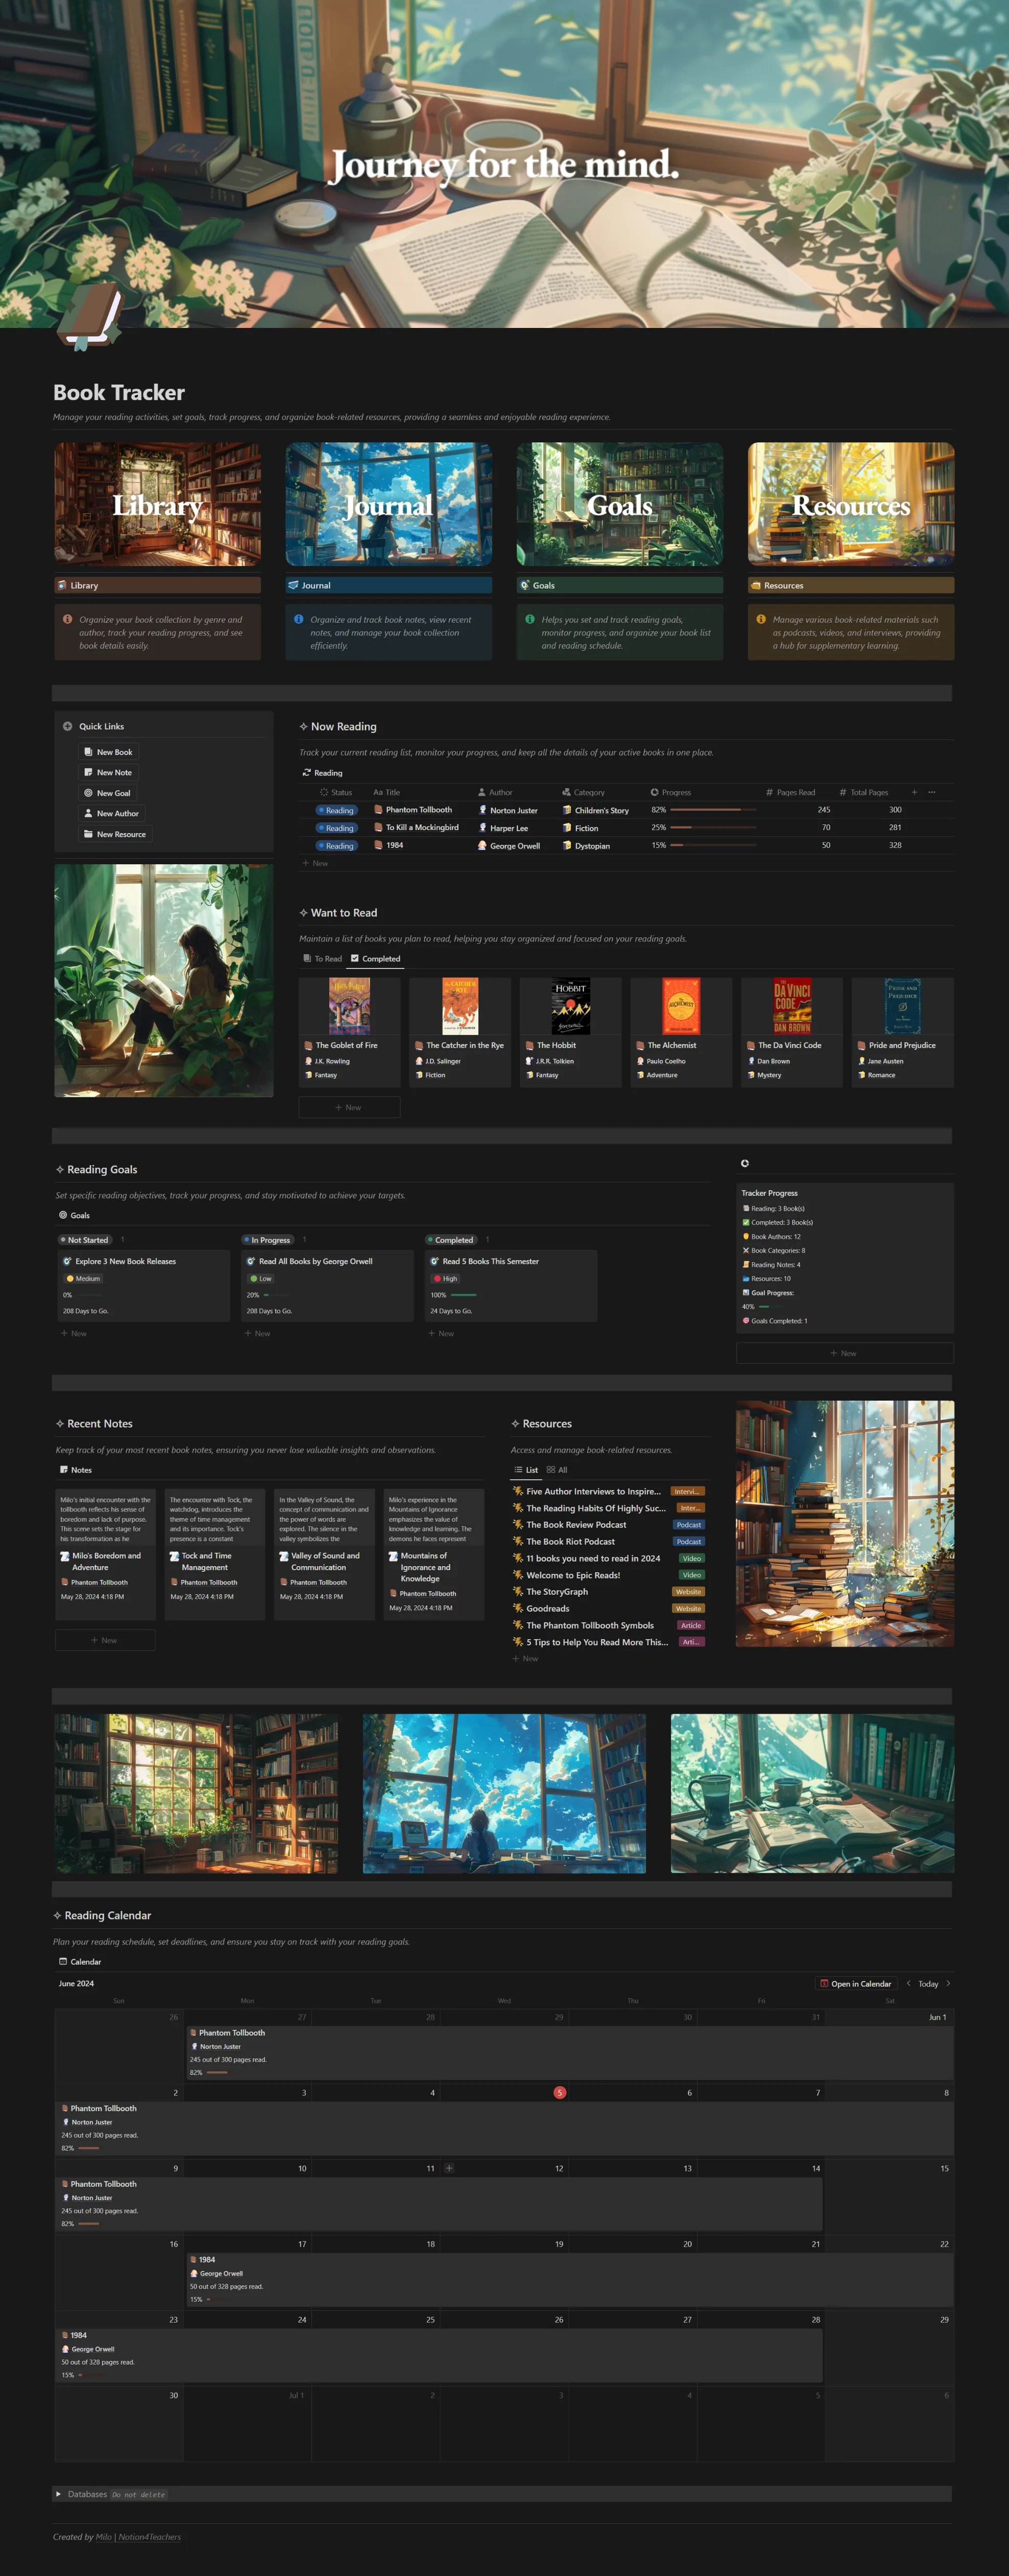
Task: Click the Resources cover thumbnail
Action: point(850,504)
